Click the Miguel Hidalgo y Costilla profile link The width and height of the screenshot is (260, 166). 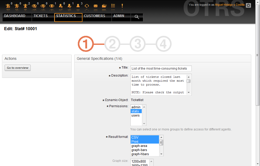click(228, 5)
